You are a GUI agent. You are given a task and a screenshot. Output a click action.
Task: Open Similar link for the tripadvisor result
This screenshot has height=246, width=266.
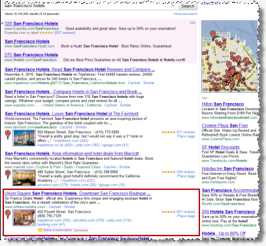[x=149, y=83]
